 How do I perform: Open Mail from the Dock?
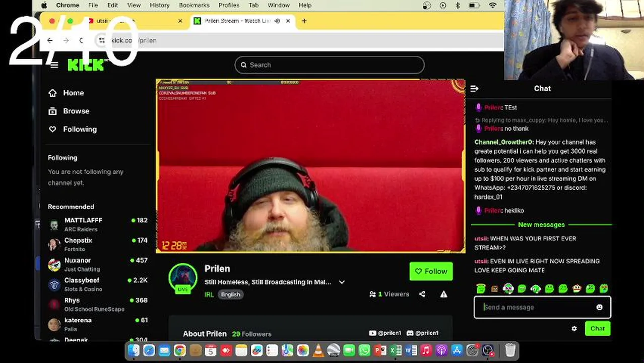click(x=164, y=350)
